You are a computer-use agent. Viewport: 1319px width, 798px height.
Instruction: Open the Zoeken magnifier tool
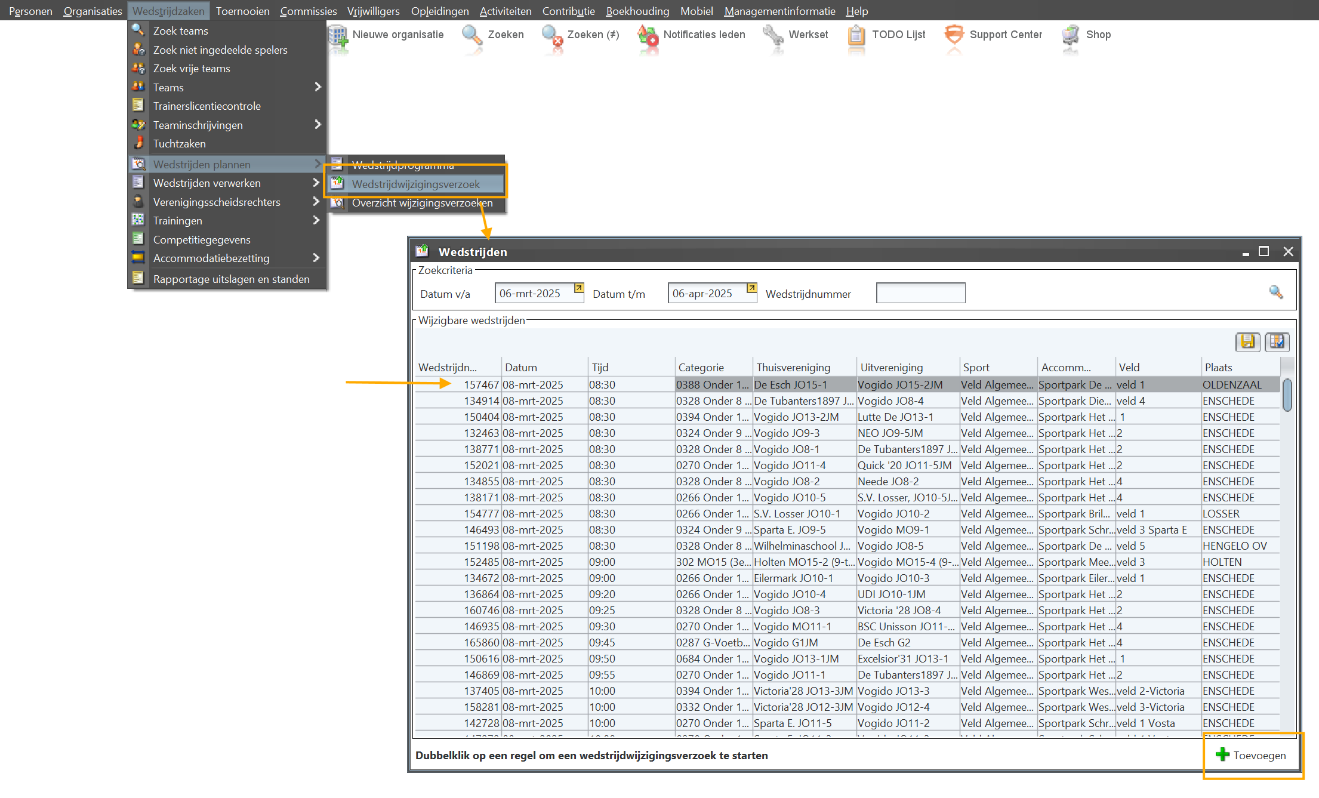click(x=472, y=35)
